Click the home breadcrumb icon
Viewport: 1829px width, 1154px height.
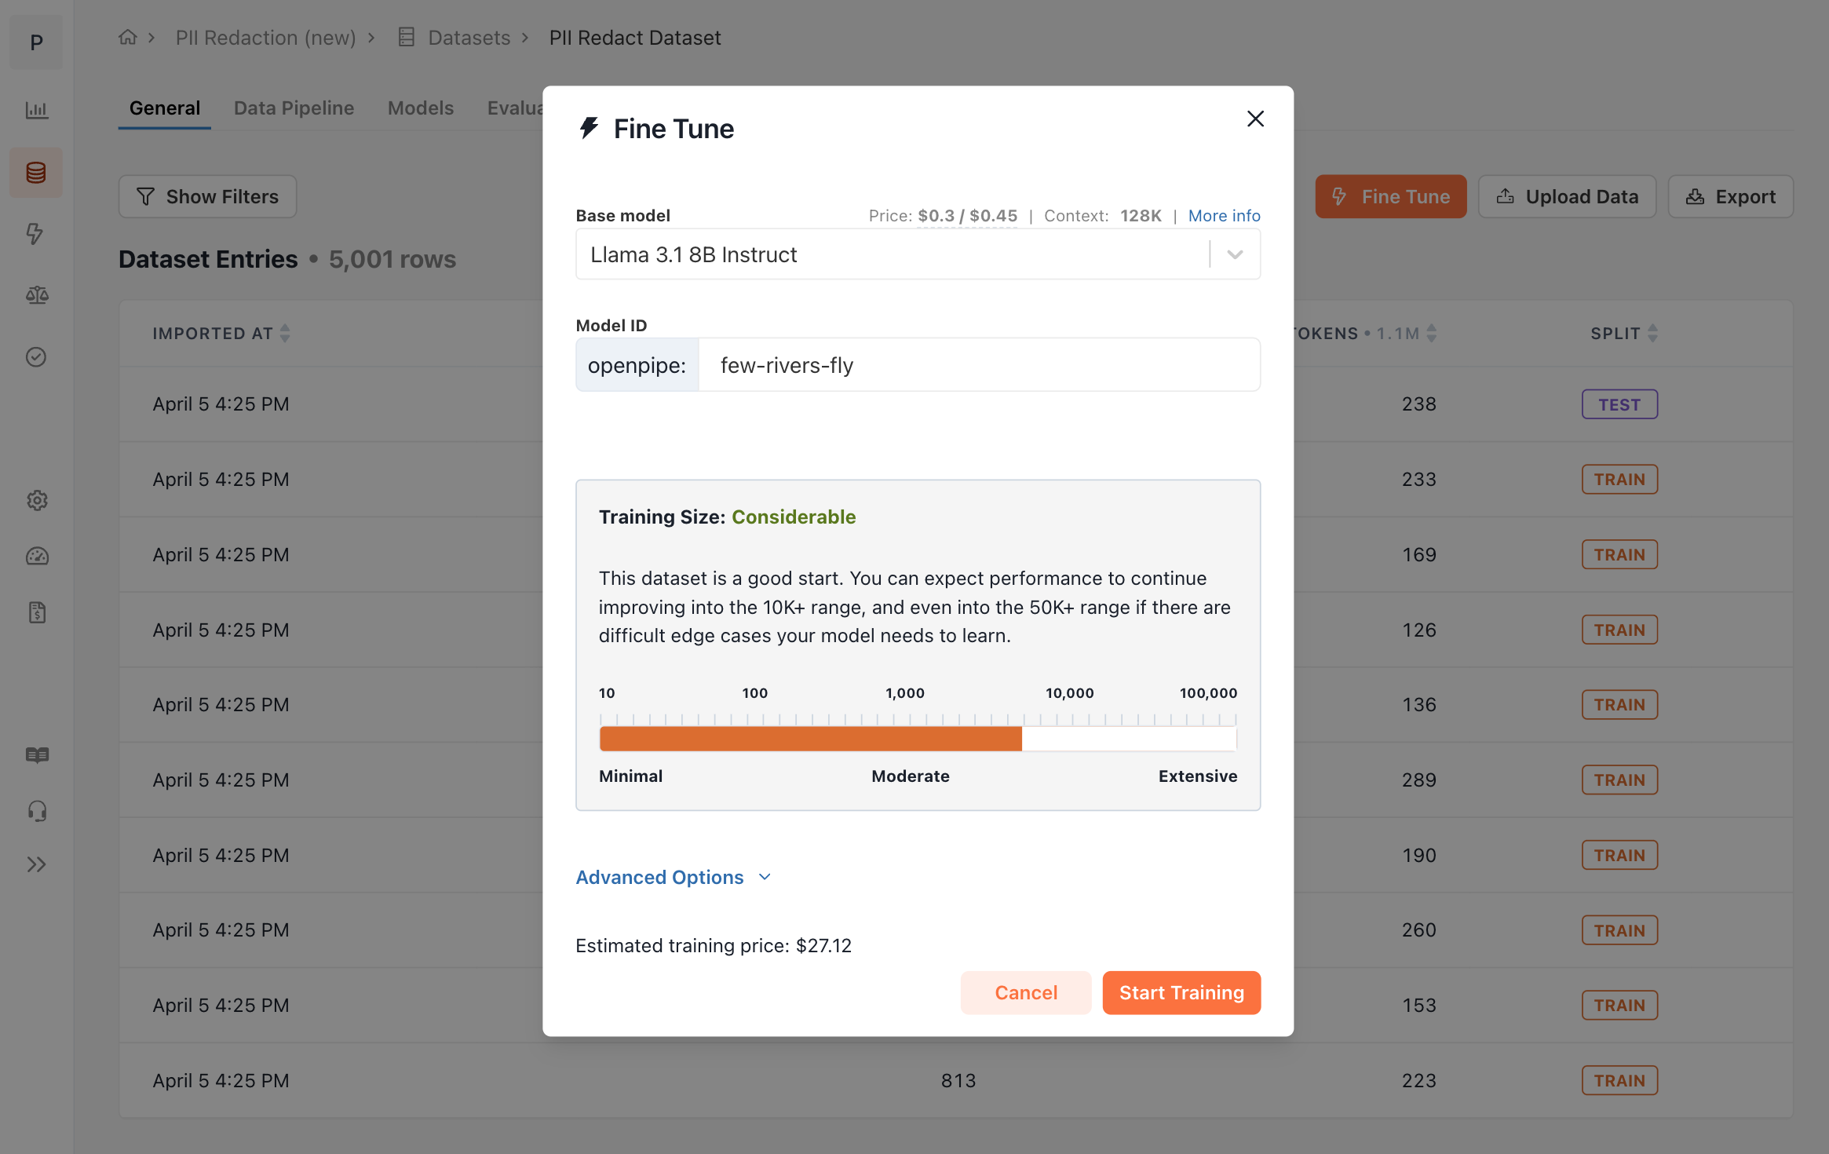pyautogui.click(x=127, y=37)
